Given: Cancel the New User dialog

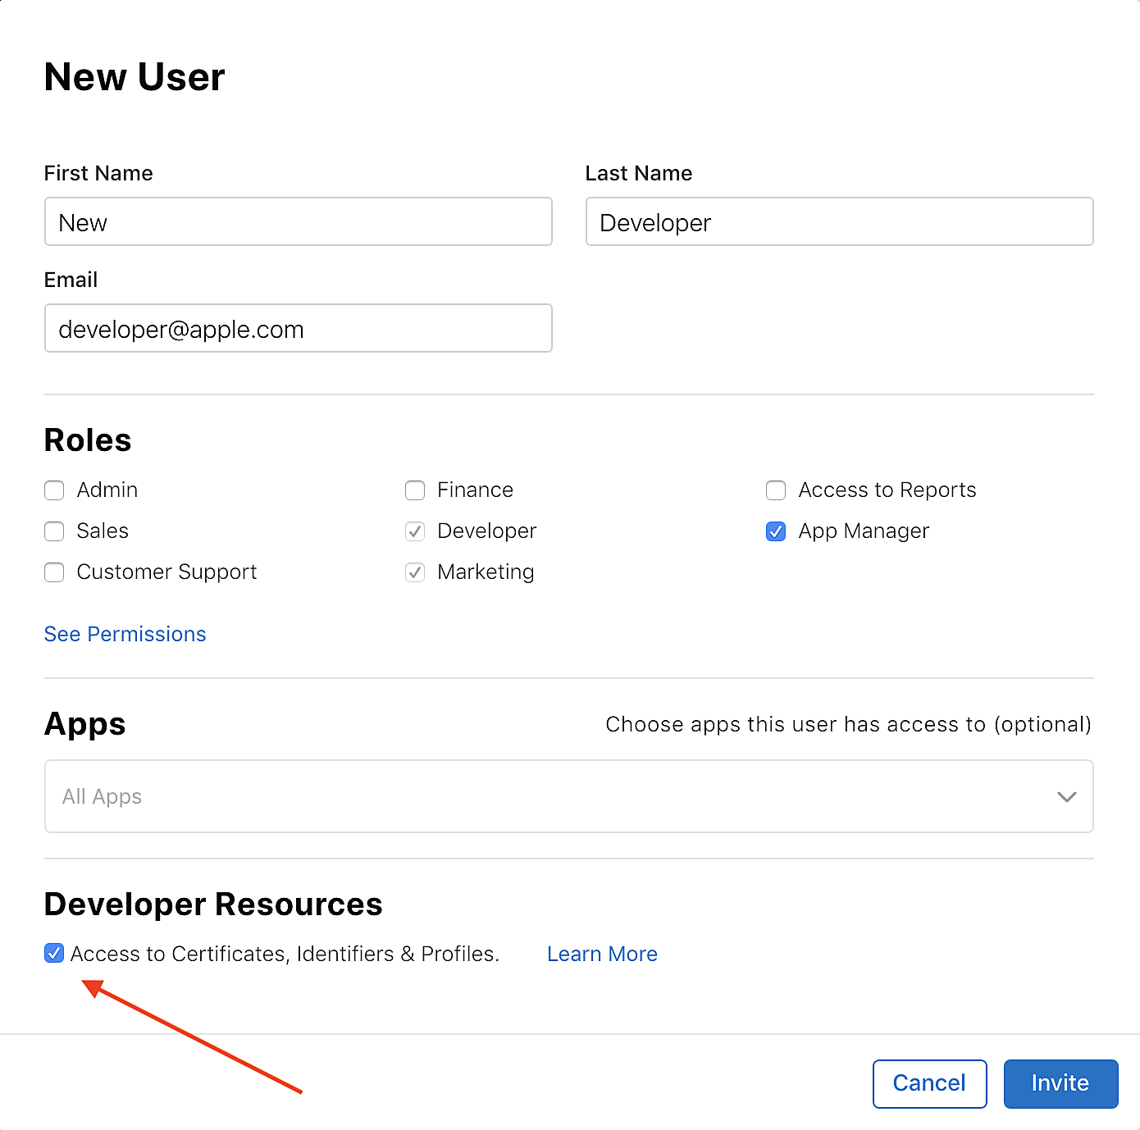Looking at the screenshot, I should (929, 1083).
